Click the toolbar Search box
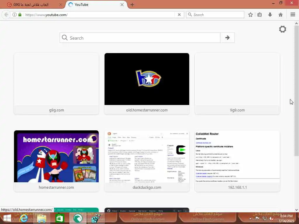 pyautogui.click(x=215, y=15)
